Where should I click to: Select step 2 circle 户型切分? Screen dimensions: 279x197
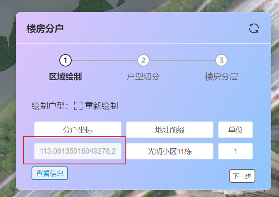[143, 60]
